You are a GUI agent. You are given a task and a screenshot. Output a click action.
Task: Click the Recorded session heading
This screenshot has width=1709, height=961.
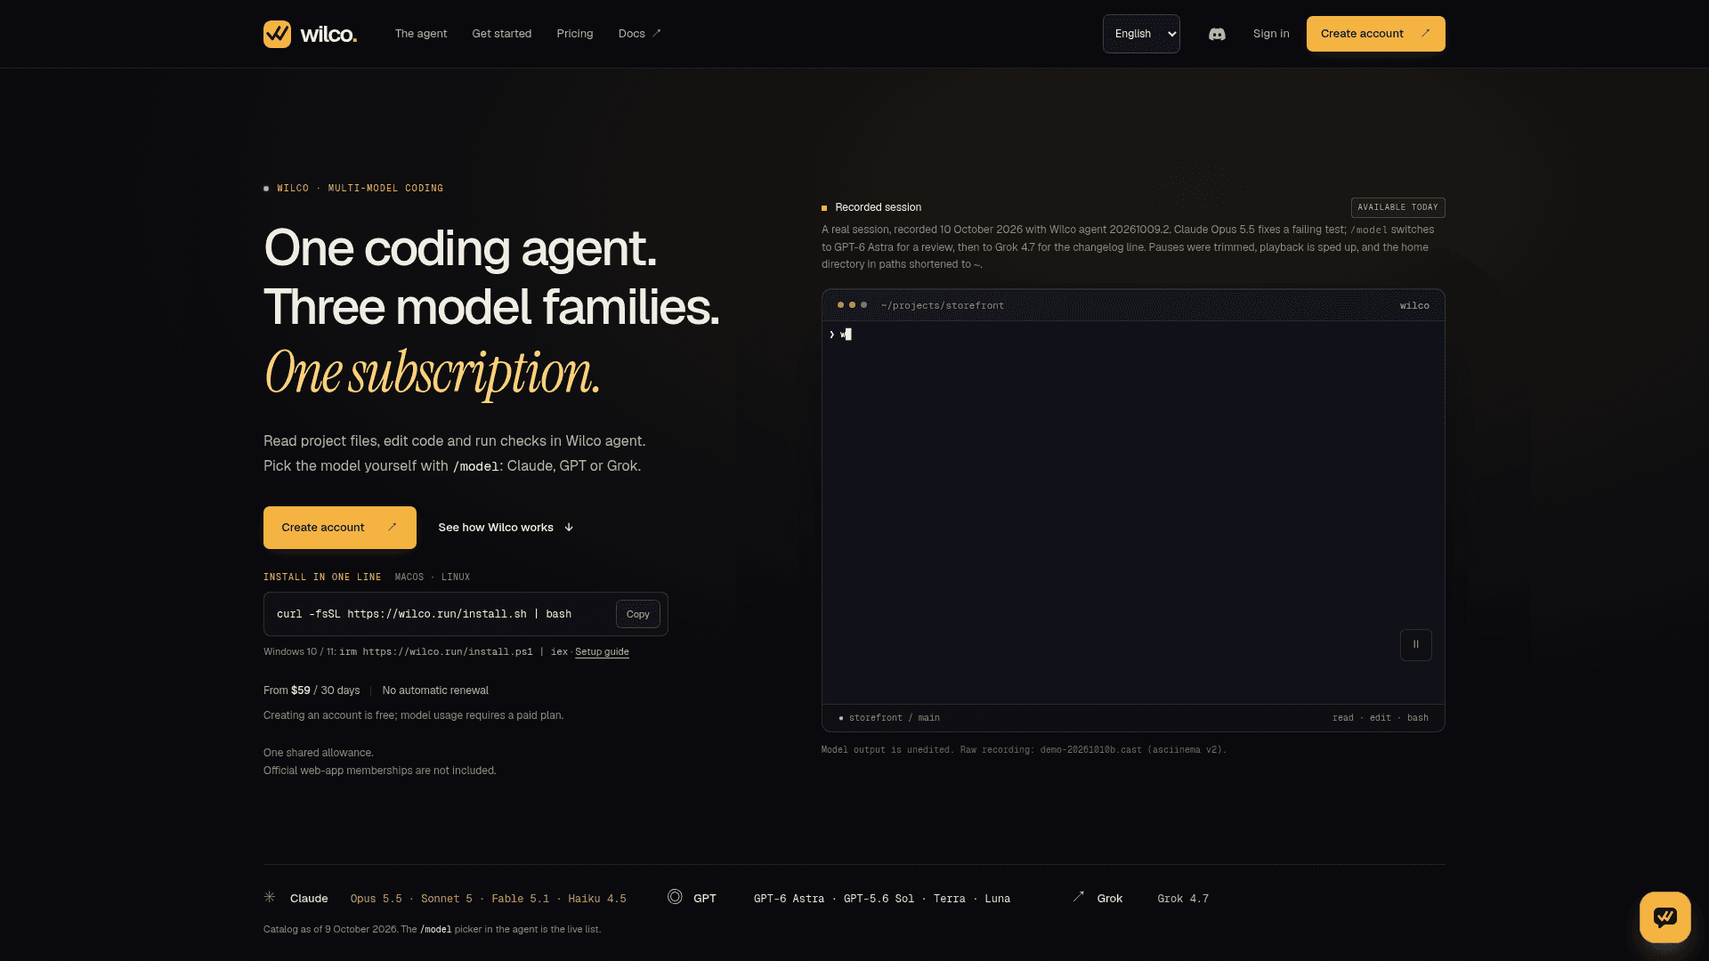[x=878, y=207]
